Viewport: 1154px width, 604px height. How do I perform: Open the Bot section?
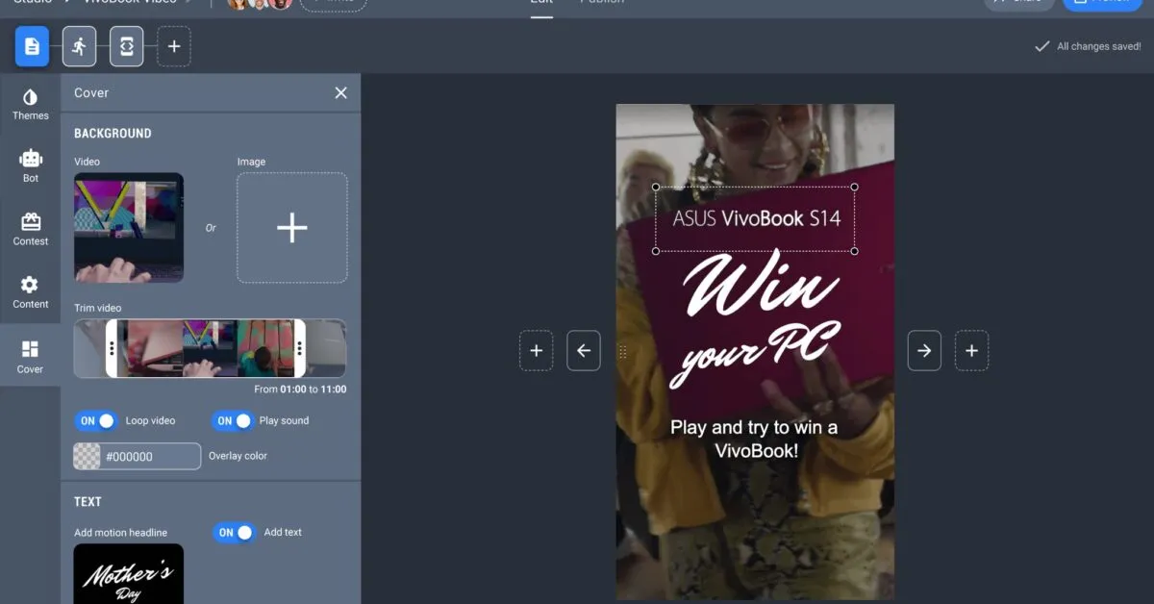(30, 165)
